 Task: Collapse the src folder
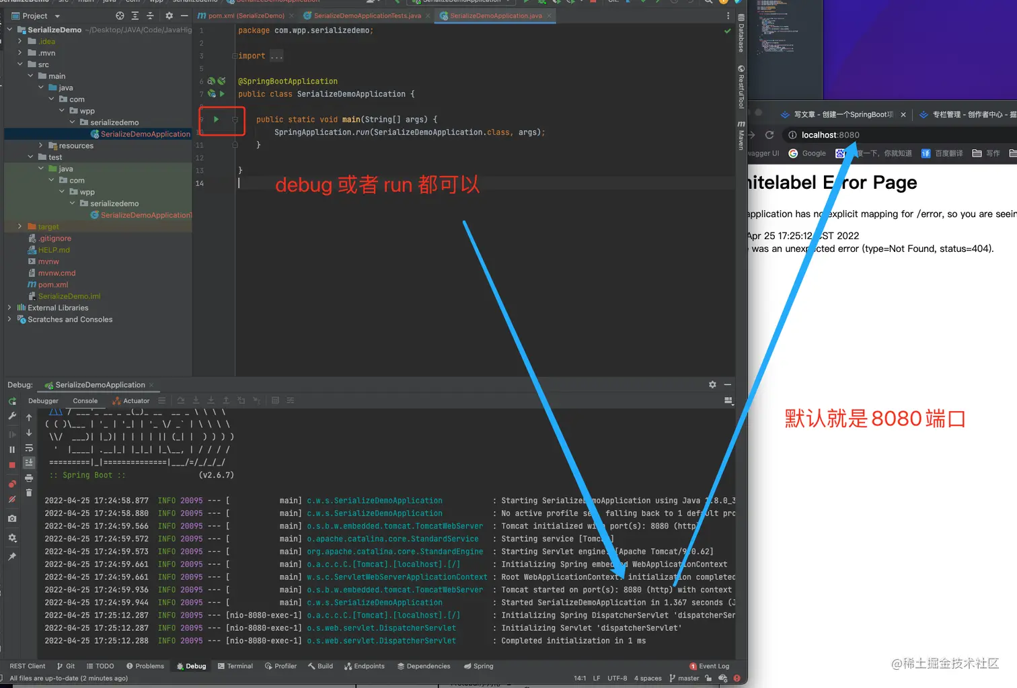pos(20,64)
